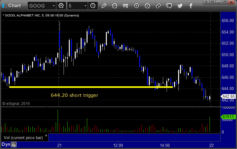The width and height of the screenshot is (237, 149).
Task: Open the studies line-chart icon
Action: click(115, 6)
